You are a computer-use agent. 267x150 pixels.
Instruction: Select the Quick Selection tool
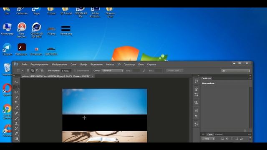[16, 97]
